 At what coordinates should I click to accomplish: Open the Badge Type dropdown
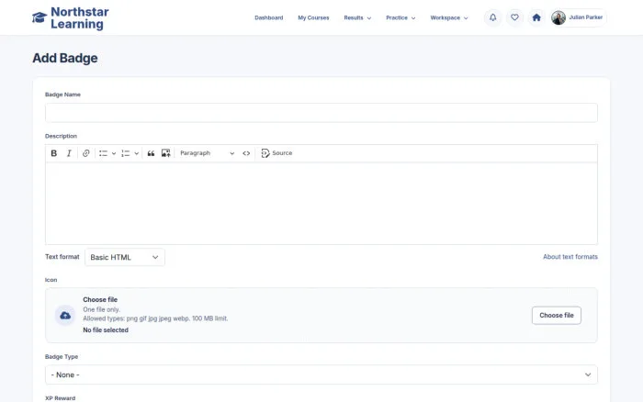pyautogui.click(x=321, y=374)
